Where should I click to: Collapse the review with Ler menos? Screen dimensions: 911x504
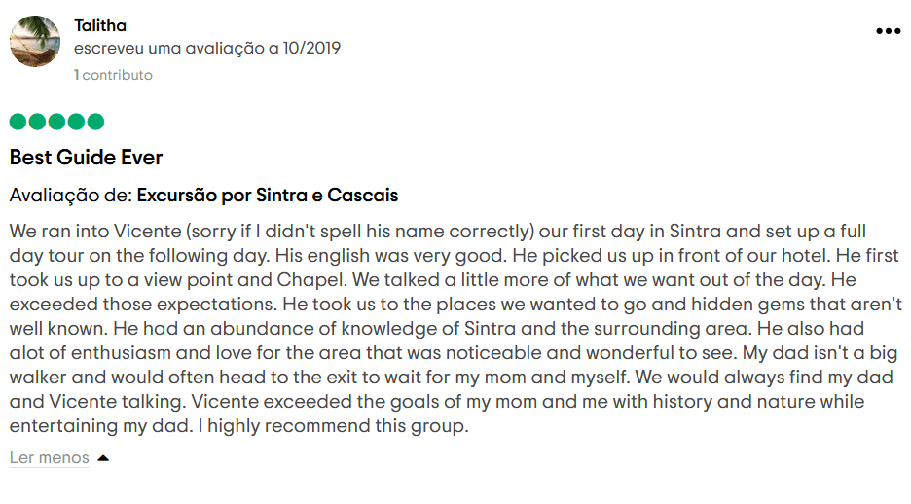coord(50,457)
